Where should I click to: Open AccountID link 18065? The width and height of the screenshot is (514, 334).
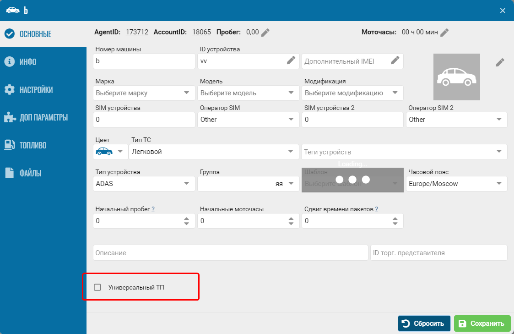coord(201,32)
